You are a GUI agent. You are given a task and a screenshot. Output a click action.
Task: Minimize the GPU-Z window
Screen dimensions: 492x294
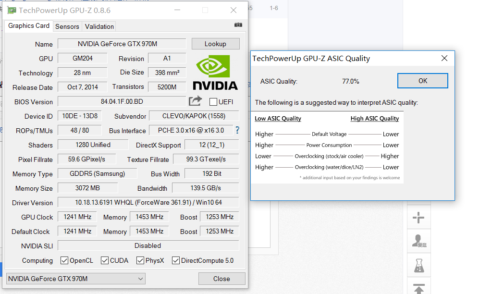(x=177, y=11)
